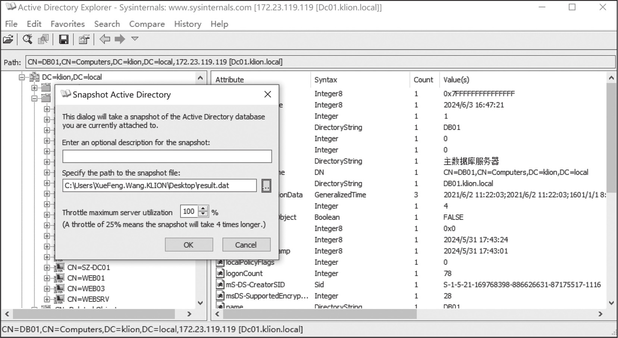This screenshot has height=338, width=618.
Task: Click the mS-DS-CreatorSID attribute icon
Action: 220,285
